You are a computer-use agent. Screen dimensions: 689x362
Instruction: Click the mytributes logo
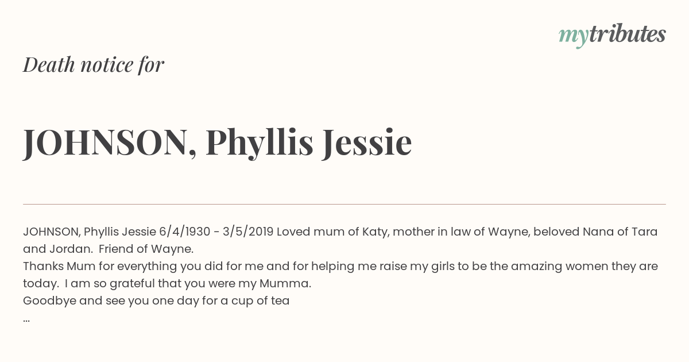pyautogui.click(x=612, y=36)
